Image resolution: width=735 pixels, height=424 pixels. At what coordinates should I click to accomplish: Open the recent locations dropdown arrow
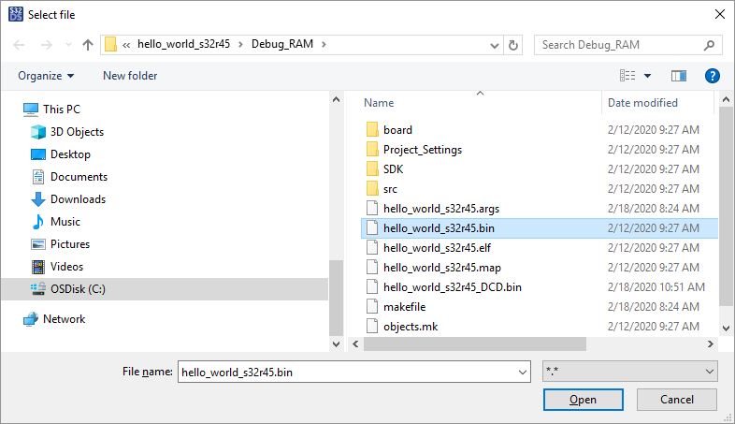tap(69, 45)
